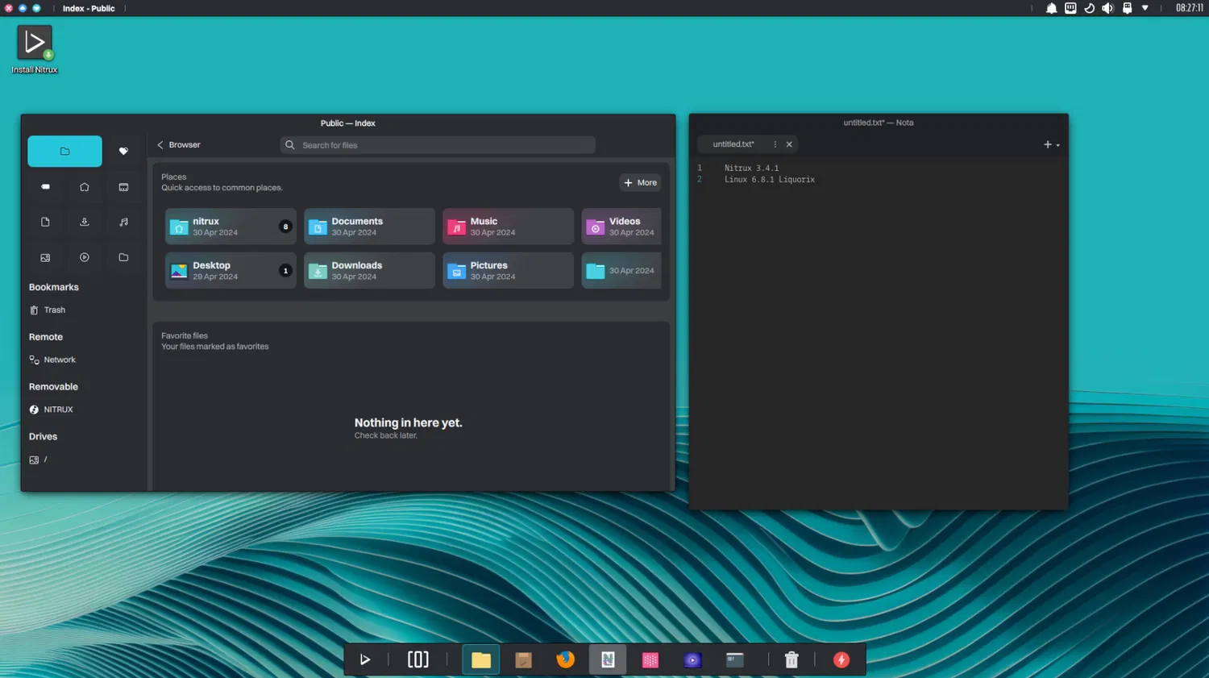Expand the system tray arrow
Screen dimensions: 1209x678
[x=1145, y=8]
